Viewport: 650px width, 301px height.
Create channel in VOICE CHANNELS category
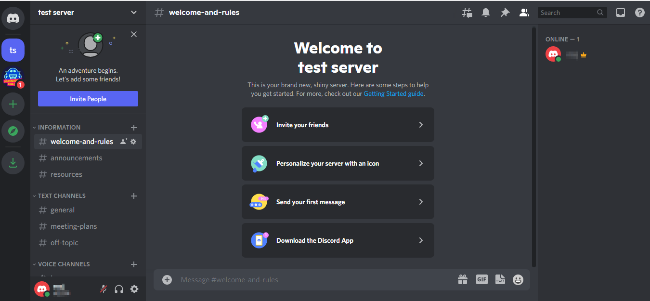tap(134, 264)
